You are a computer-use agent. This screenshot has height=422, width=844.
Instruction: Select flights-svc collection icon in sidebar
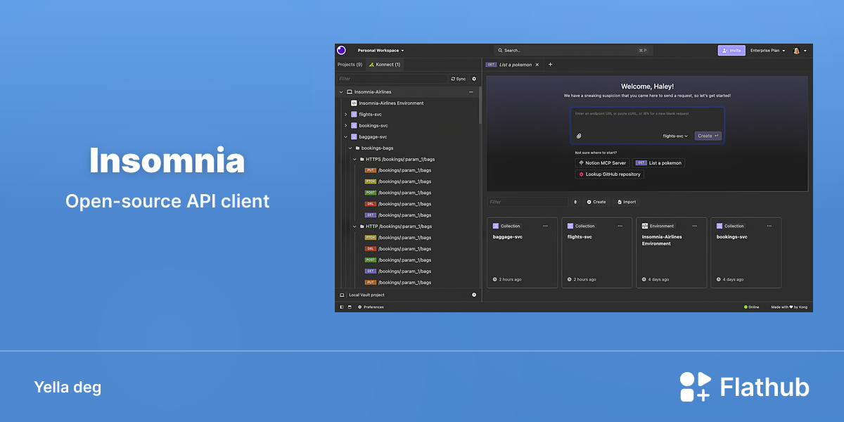click(x=354, y=114)
